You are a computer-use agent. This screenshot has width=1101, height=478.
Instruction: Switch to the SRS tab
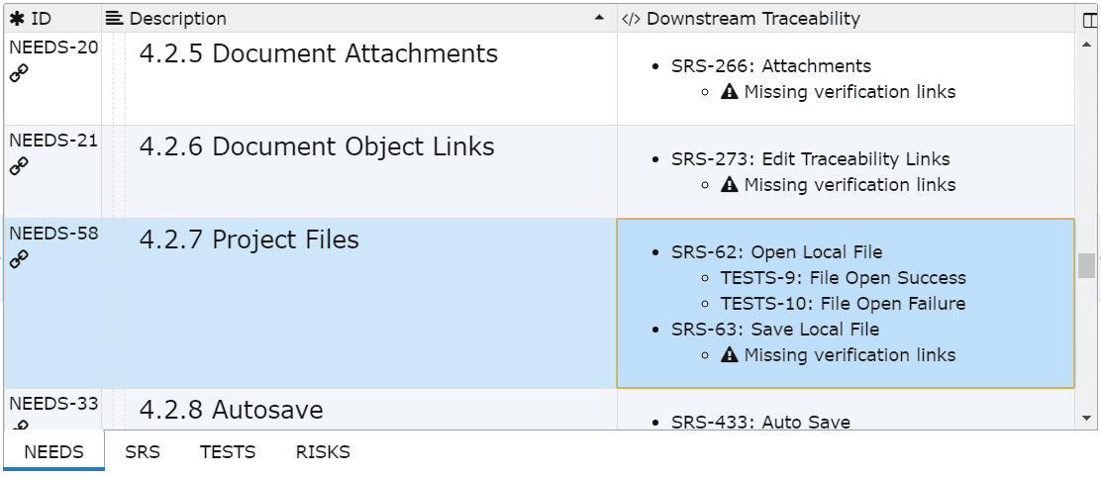pyautogui.click(x=143, y=452)
